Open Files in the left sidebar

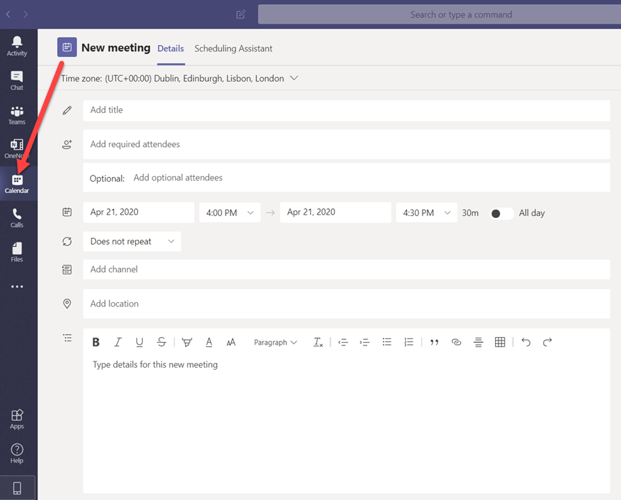[x=17, y=252]
